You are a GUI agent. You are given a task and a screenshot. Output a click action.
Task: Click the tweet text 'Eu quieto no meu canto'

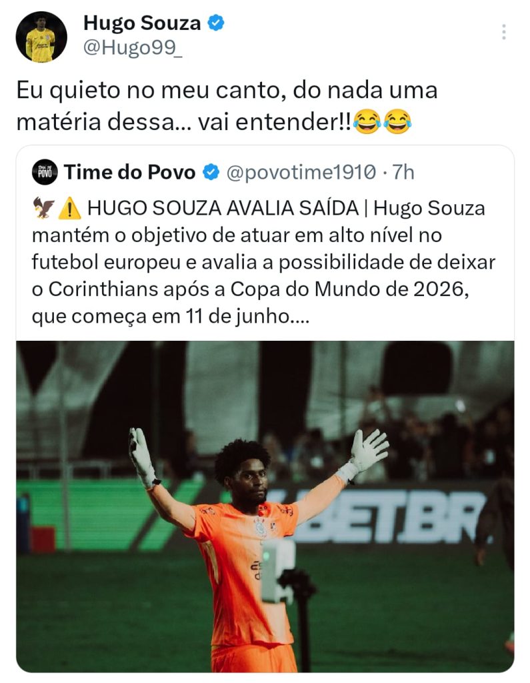coord(151,91)
